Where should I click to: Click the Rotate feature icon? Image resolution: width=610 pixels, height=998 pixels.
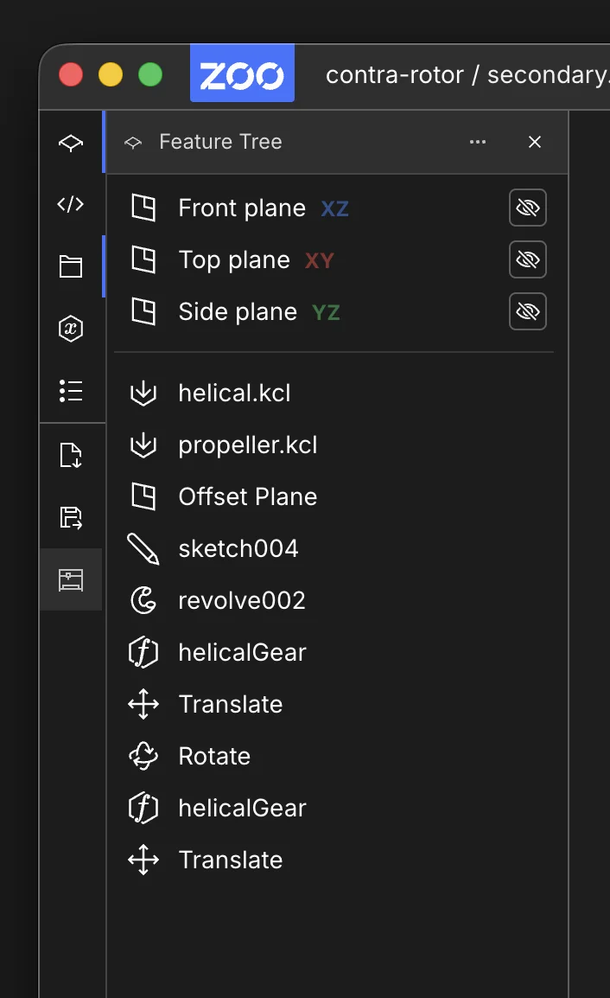click(143, 756)
